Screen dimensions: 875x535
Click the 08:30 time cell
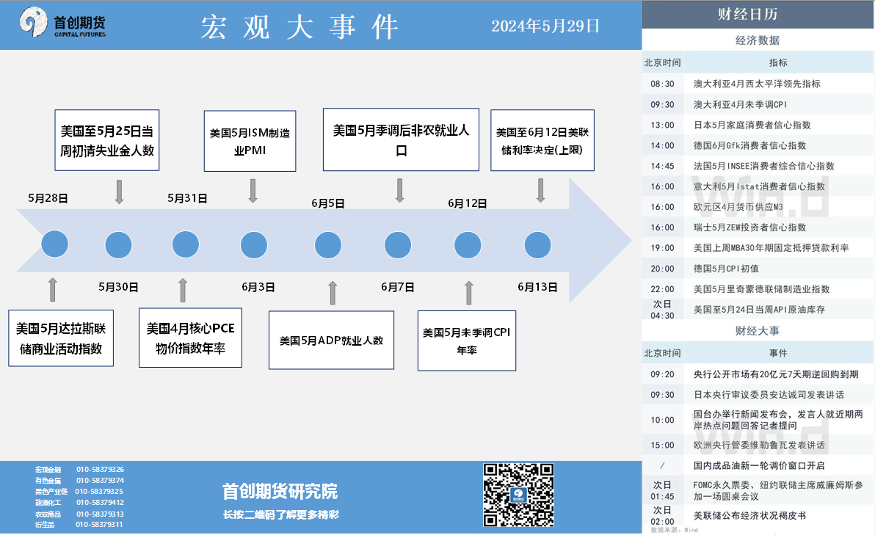662,84
